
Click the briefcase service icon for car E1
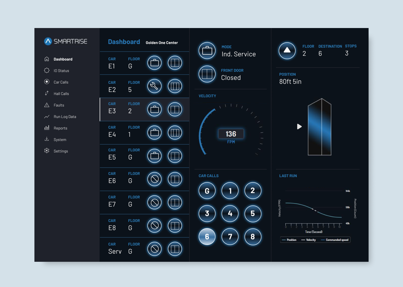click(154, 63)
